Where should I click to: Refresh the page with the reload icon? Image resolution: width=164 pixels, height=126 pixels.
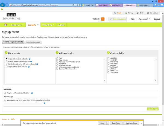click(80, 5)
